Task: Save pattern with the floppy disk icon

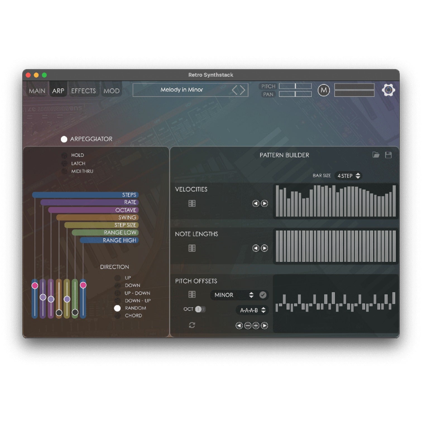Action: 388,155
